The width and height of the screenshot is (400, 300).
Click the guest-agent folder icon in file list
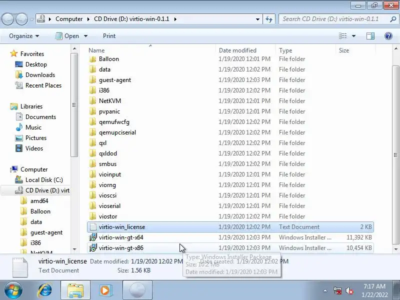(x=92, y=80)
